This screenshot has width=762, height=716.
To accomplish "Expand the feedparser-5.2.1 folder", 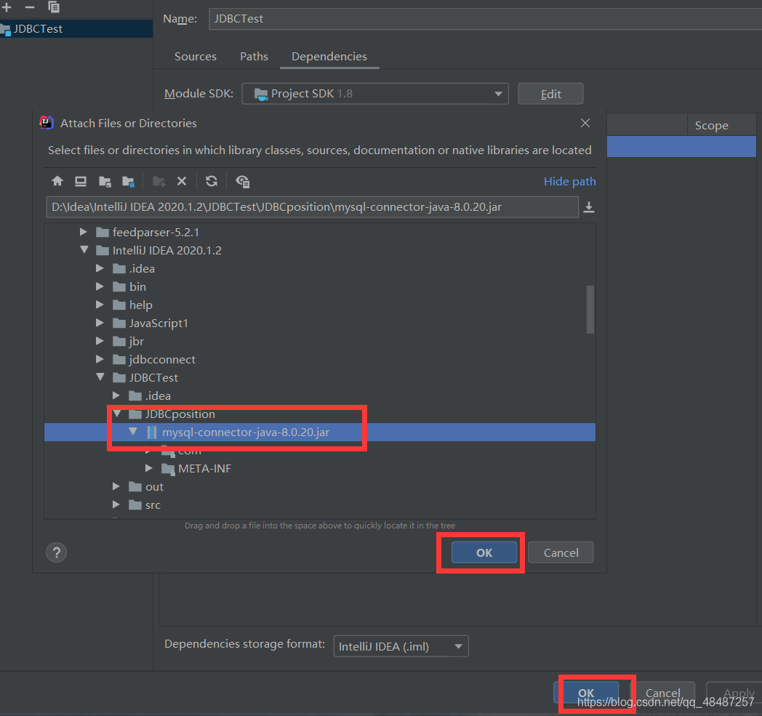I will [x=84, y=232].
